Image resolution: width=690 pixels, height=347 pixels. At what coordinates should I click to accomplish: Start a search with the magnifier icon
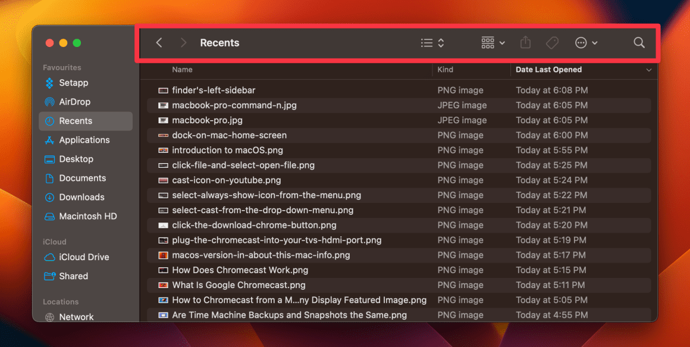[x=639, y=42]
